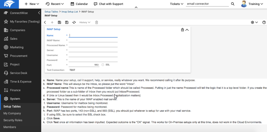Click the Sales chart icon
Screen dimensions: 267x132
click(6, 39)
